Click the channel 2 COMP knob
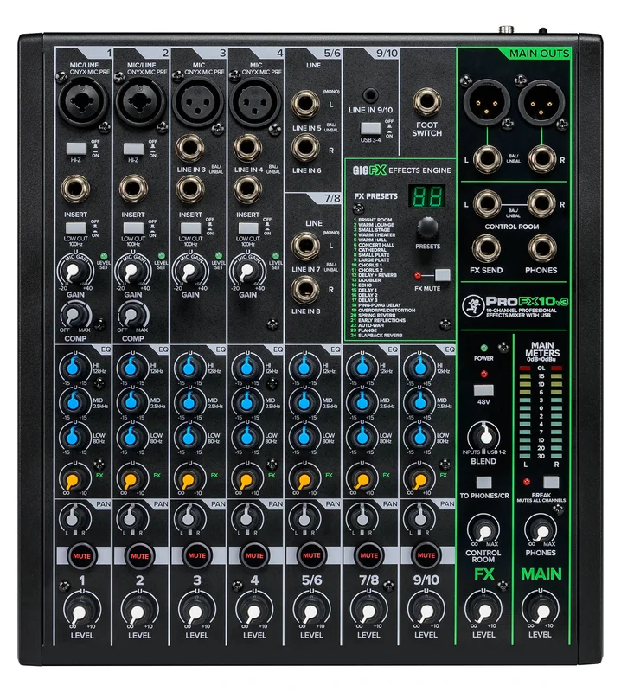 [131, 315]
